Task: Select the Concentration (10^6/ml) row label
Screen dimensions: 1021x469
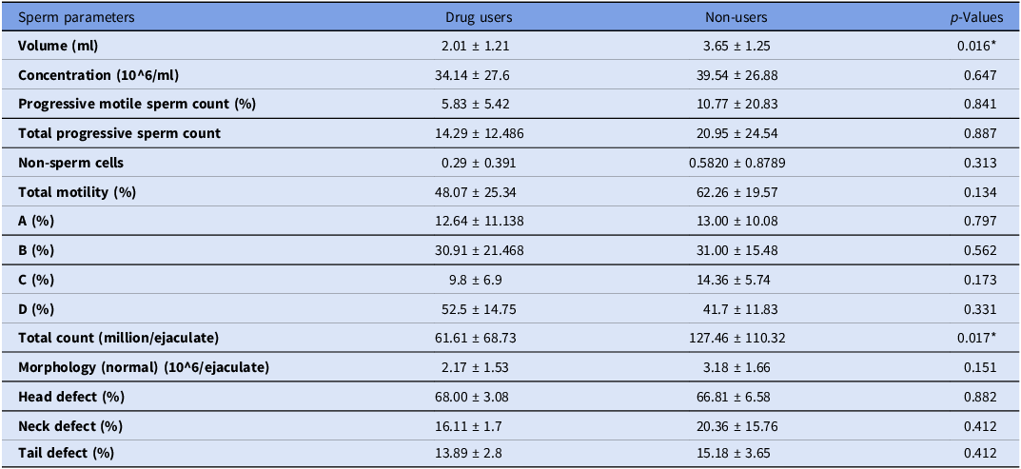Action: pos(98,75)
